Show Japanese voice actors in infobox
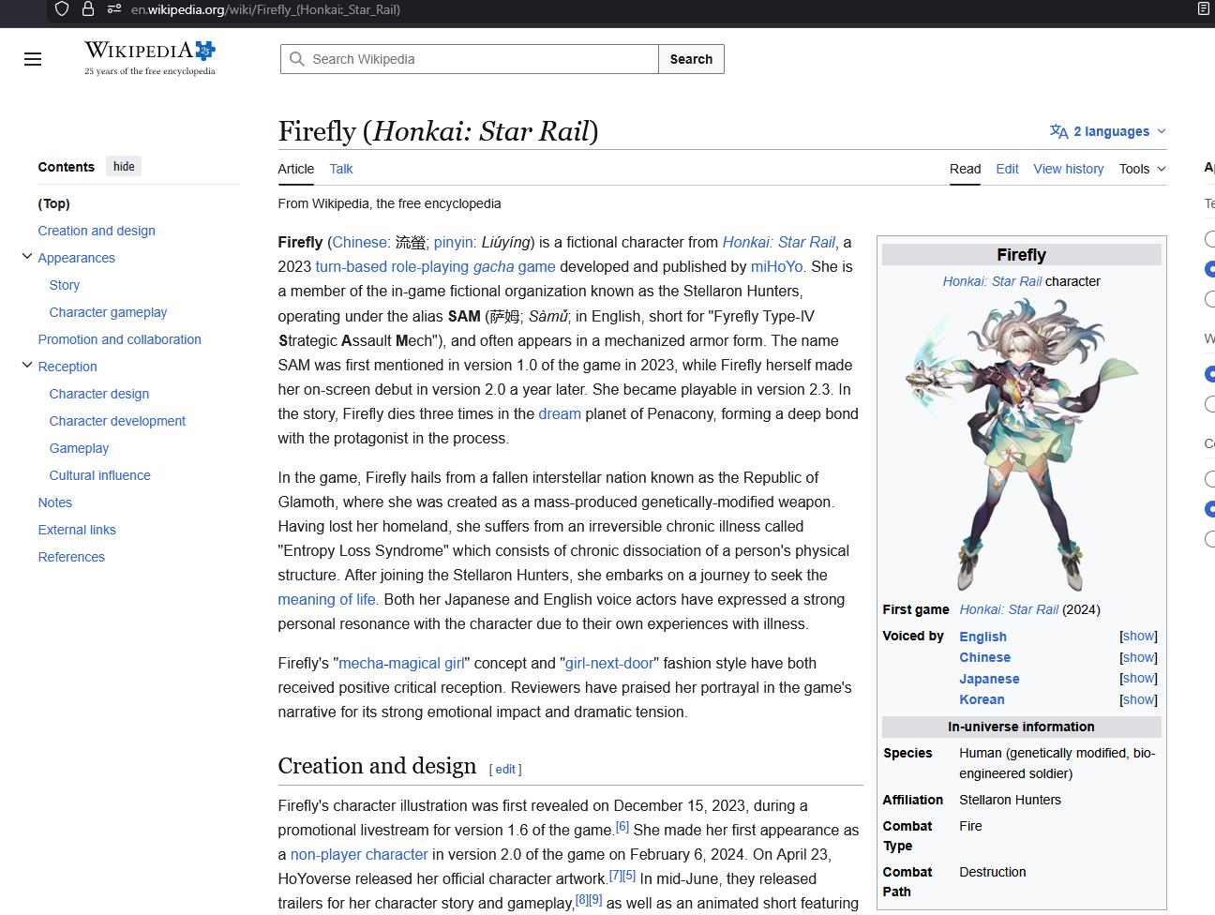 pos(1138,678)
